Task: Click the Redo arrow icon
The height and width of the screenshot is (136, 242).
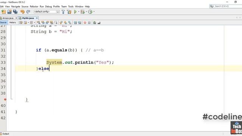Action: 28,12
